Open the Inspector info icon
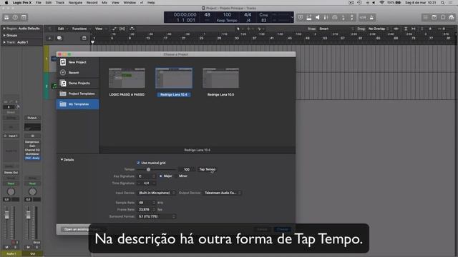 (x=15, y=17)
